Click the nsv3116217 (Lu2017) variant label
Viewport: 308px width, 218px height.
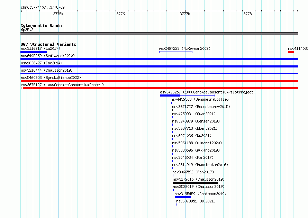tap(40, 48)
